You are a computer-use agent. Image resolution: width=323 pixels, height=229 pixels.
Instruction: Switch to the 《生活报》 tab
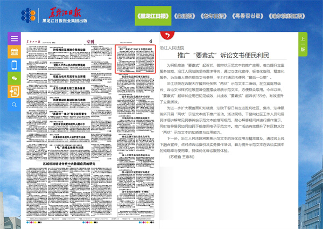185,16
